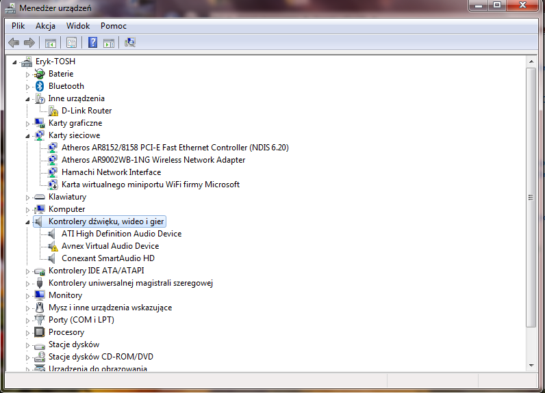Collapse the Karty sieciowe category
Image resolution: width=545 pixels, height=393 pixels.
tap(27, 136)
